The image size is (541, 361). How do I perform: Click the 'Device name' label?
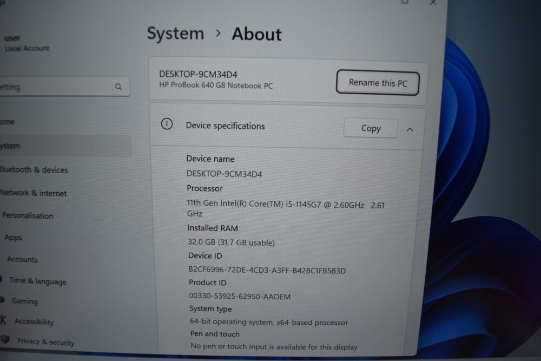210,159
